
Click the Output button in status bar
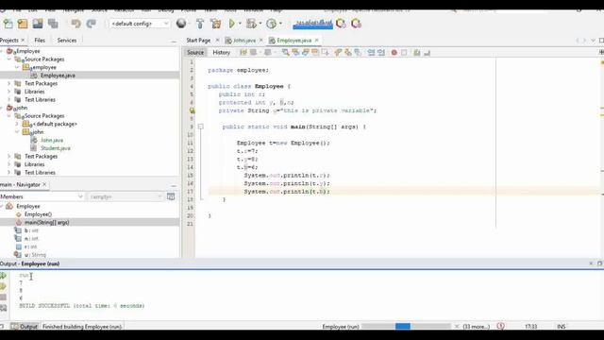point(25,327)
